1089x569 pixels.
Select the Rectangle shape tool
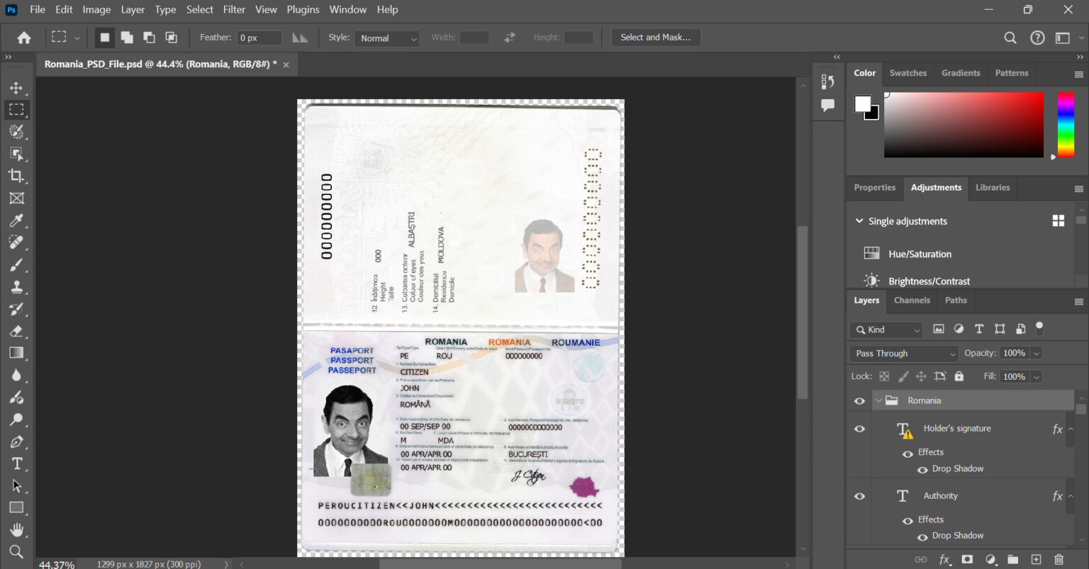click(16, 507)
